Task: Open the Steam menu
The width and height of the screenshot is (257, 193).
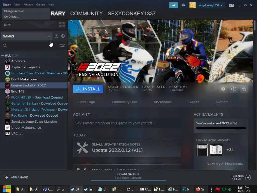Action: click(7, 5)
